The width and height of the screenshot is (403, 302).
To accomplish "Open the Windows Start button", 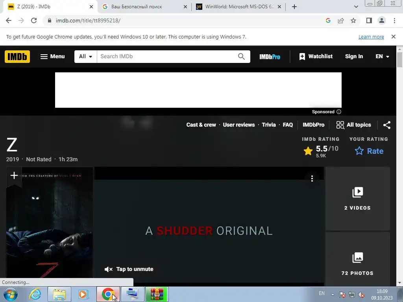I will (11, 294).
